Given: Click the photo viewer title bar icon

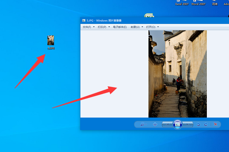Looking at the screenshot, I should pos(84,21).
